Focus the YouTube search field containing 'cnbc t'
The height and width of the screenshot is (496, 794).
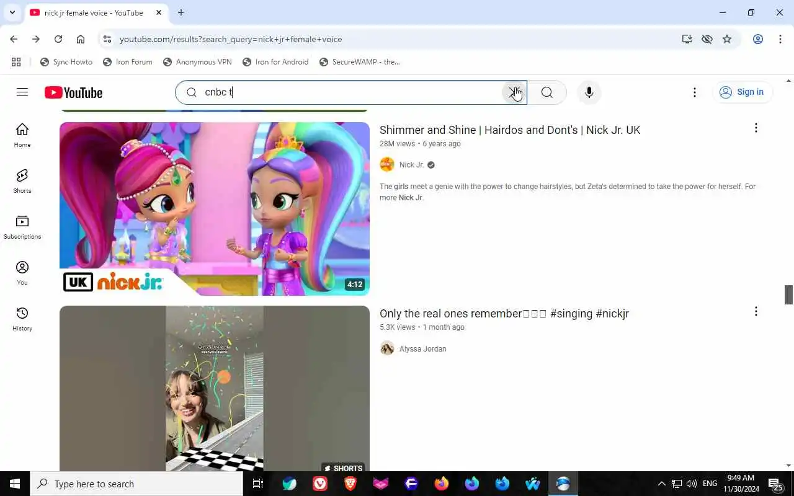point(350,92)
